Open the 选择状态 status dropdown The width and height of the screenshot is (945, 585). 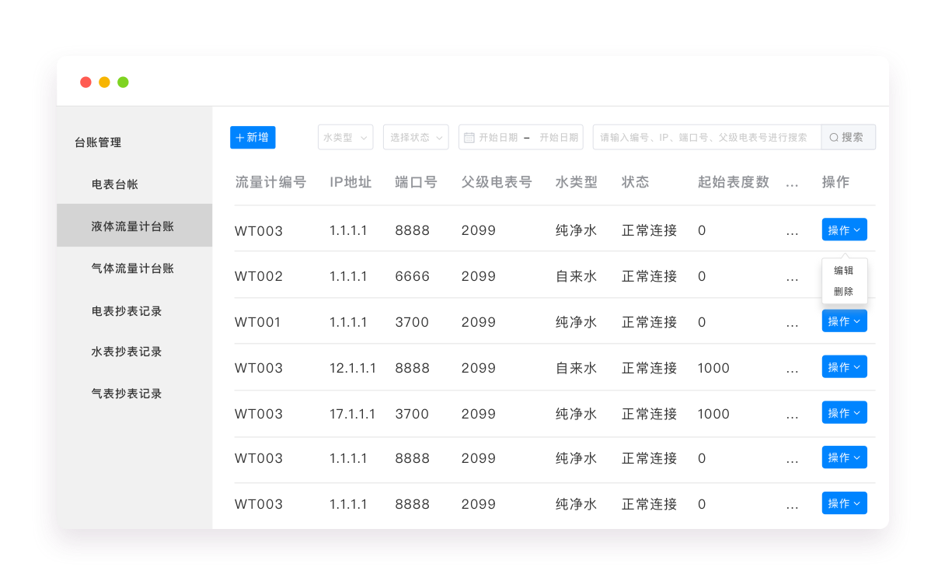pyautogui.click(x=416, y=137)
